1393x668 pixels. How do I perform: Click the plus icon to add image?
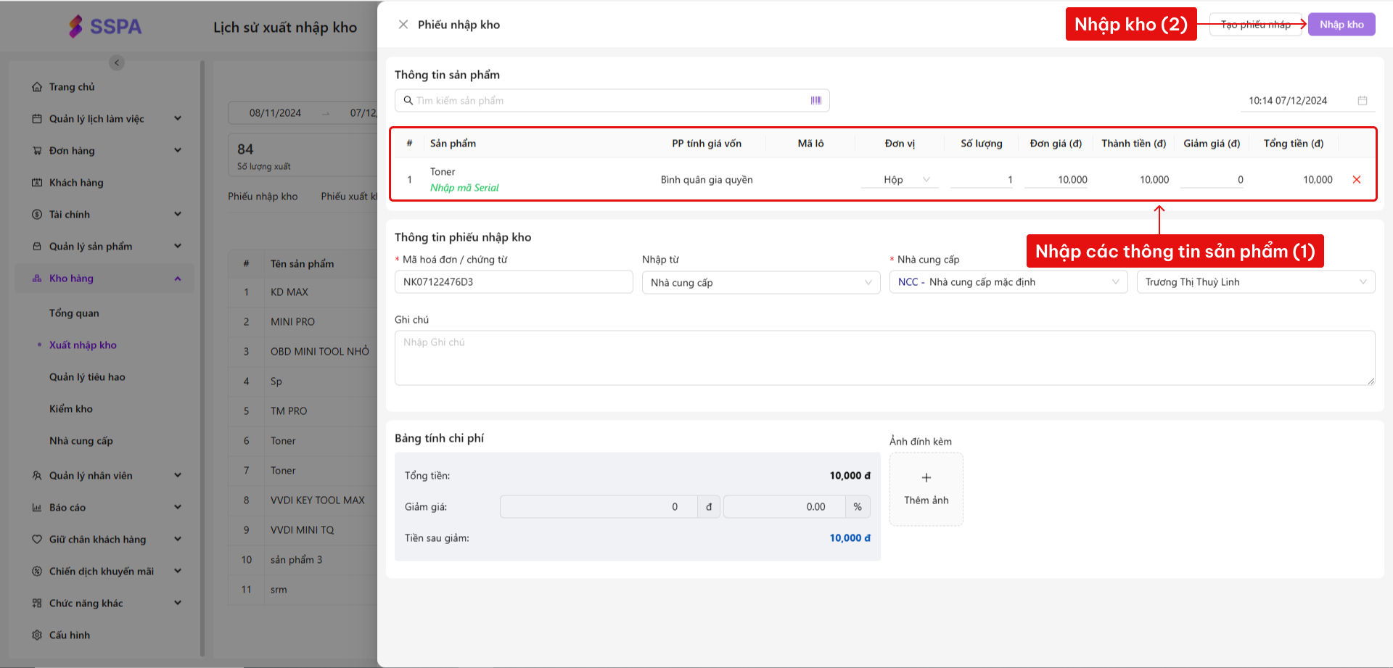click(926, 478)
